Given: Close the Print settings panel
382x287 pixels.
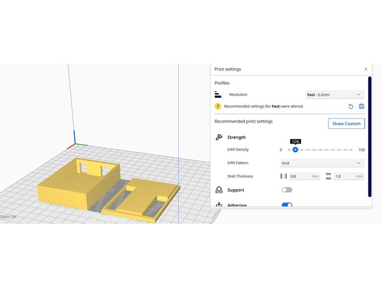Looking at the screenshot, I should point(366,69).
